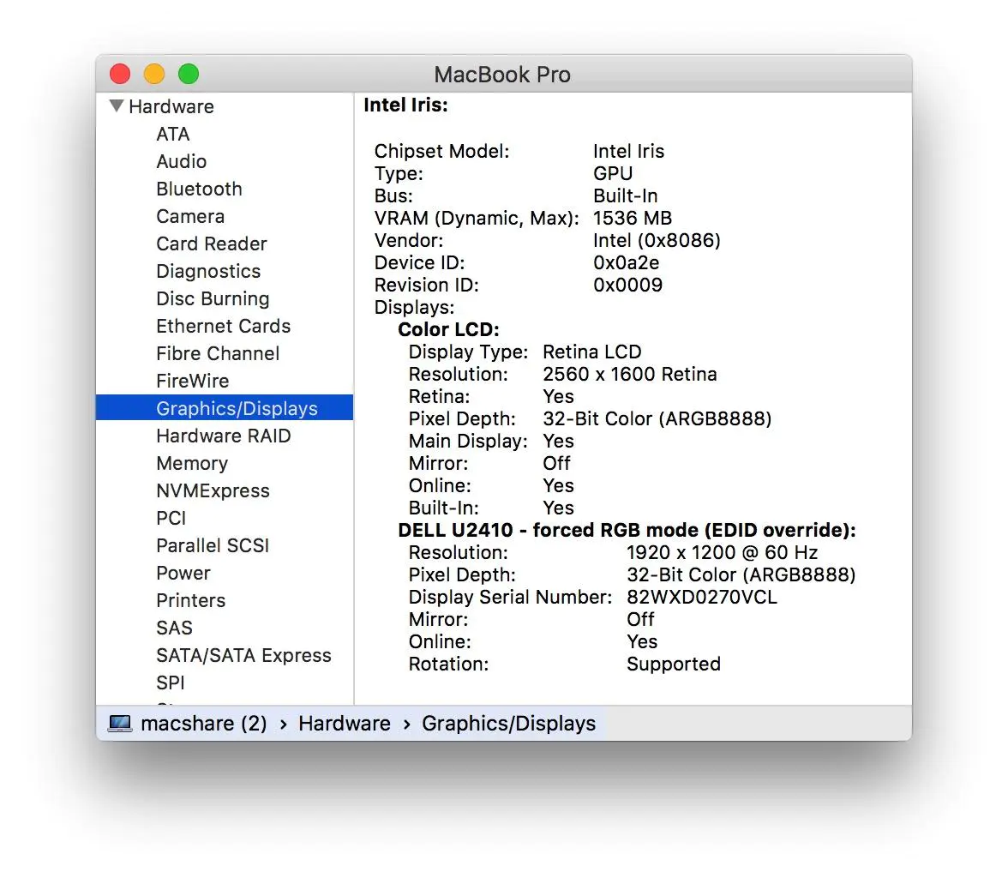
Task: Click the Color LCD heading
Action: click(449, 329)
